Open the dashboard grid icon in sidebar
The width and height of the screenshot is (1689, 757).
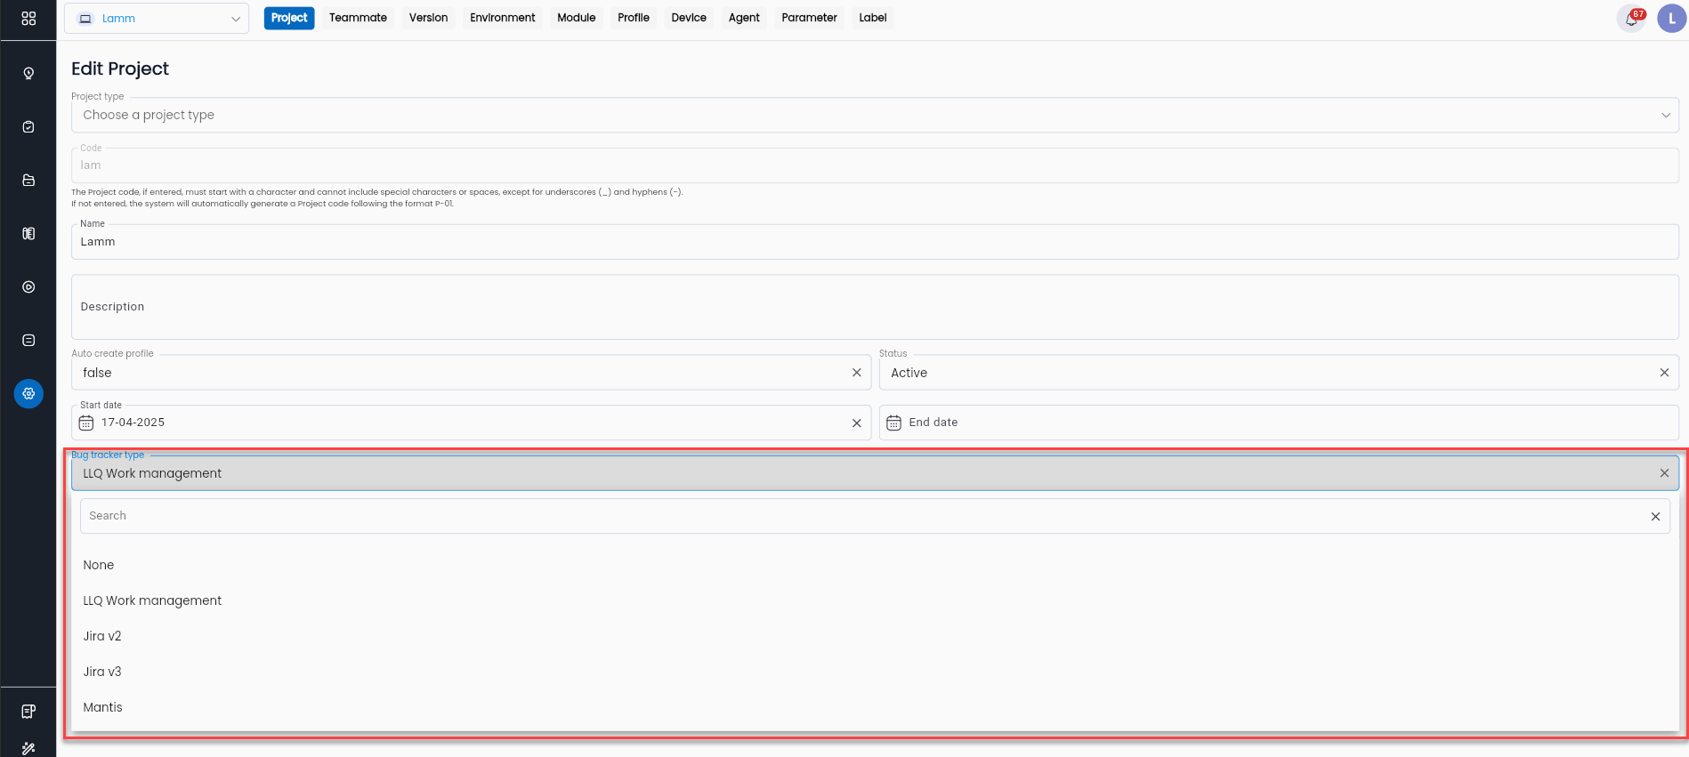[28, 19]
